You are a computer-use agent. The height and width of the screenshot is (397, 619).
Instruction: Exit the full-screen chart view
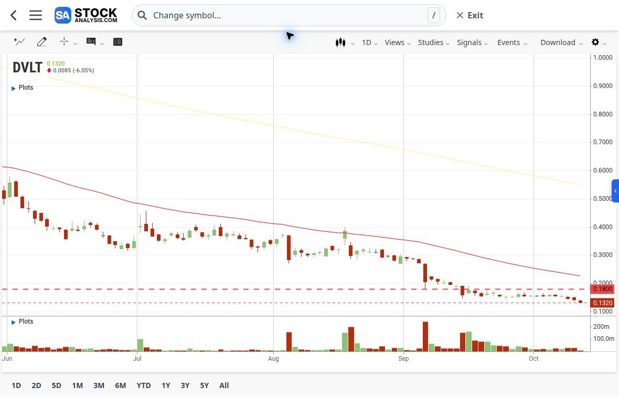tap(470, 15)
